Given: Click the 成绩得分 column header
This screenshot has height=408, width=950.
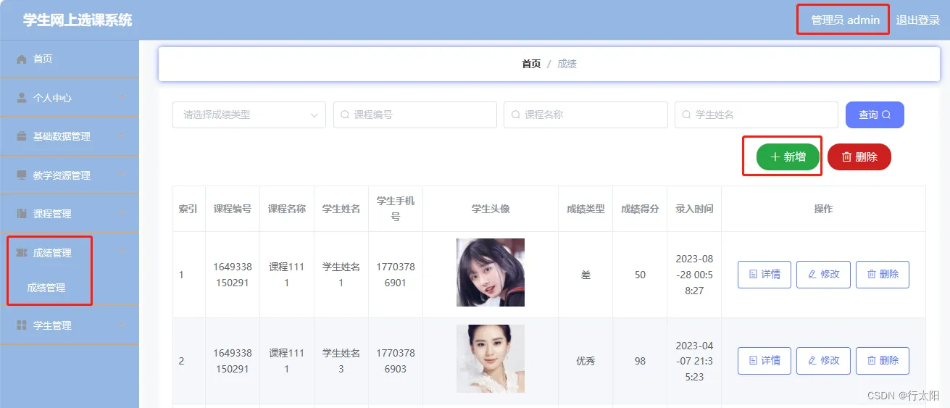Looking at the screenshot, I should (x=640, y=209).
